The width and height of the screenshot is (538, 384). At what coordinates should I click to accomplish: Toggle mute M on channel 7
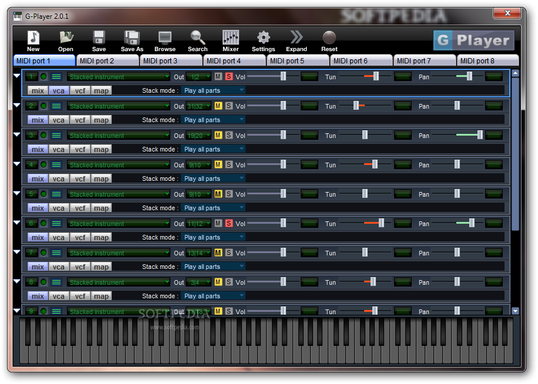(218, 252)
